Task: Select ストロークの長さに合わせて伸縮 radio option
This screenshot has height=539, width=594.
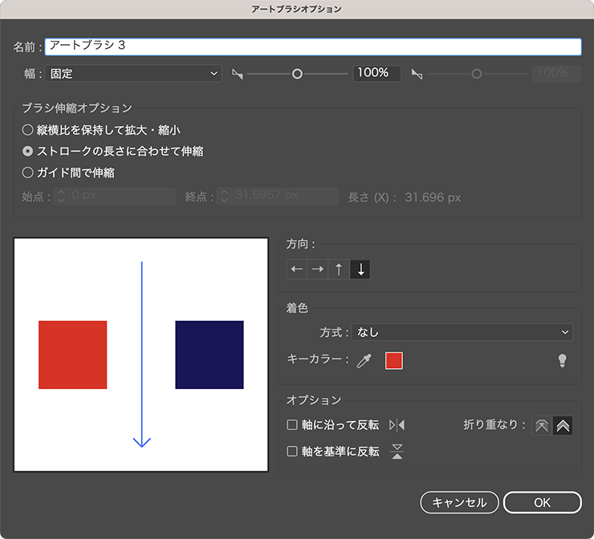Action: point(28,151)
